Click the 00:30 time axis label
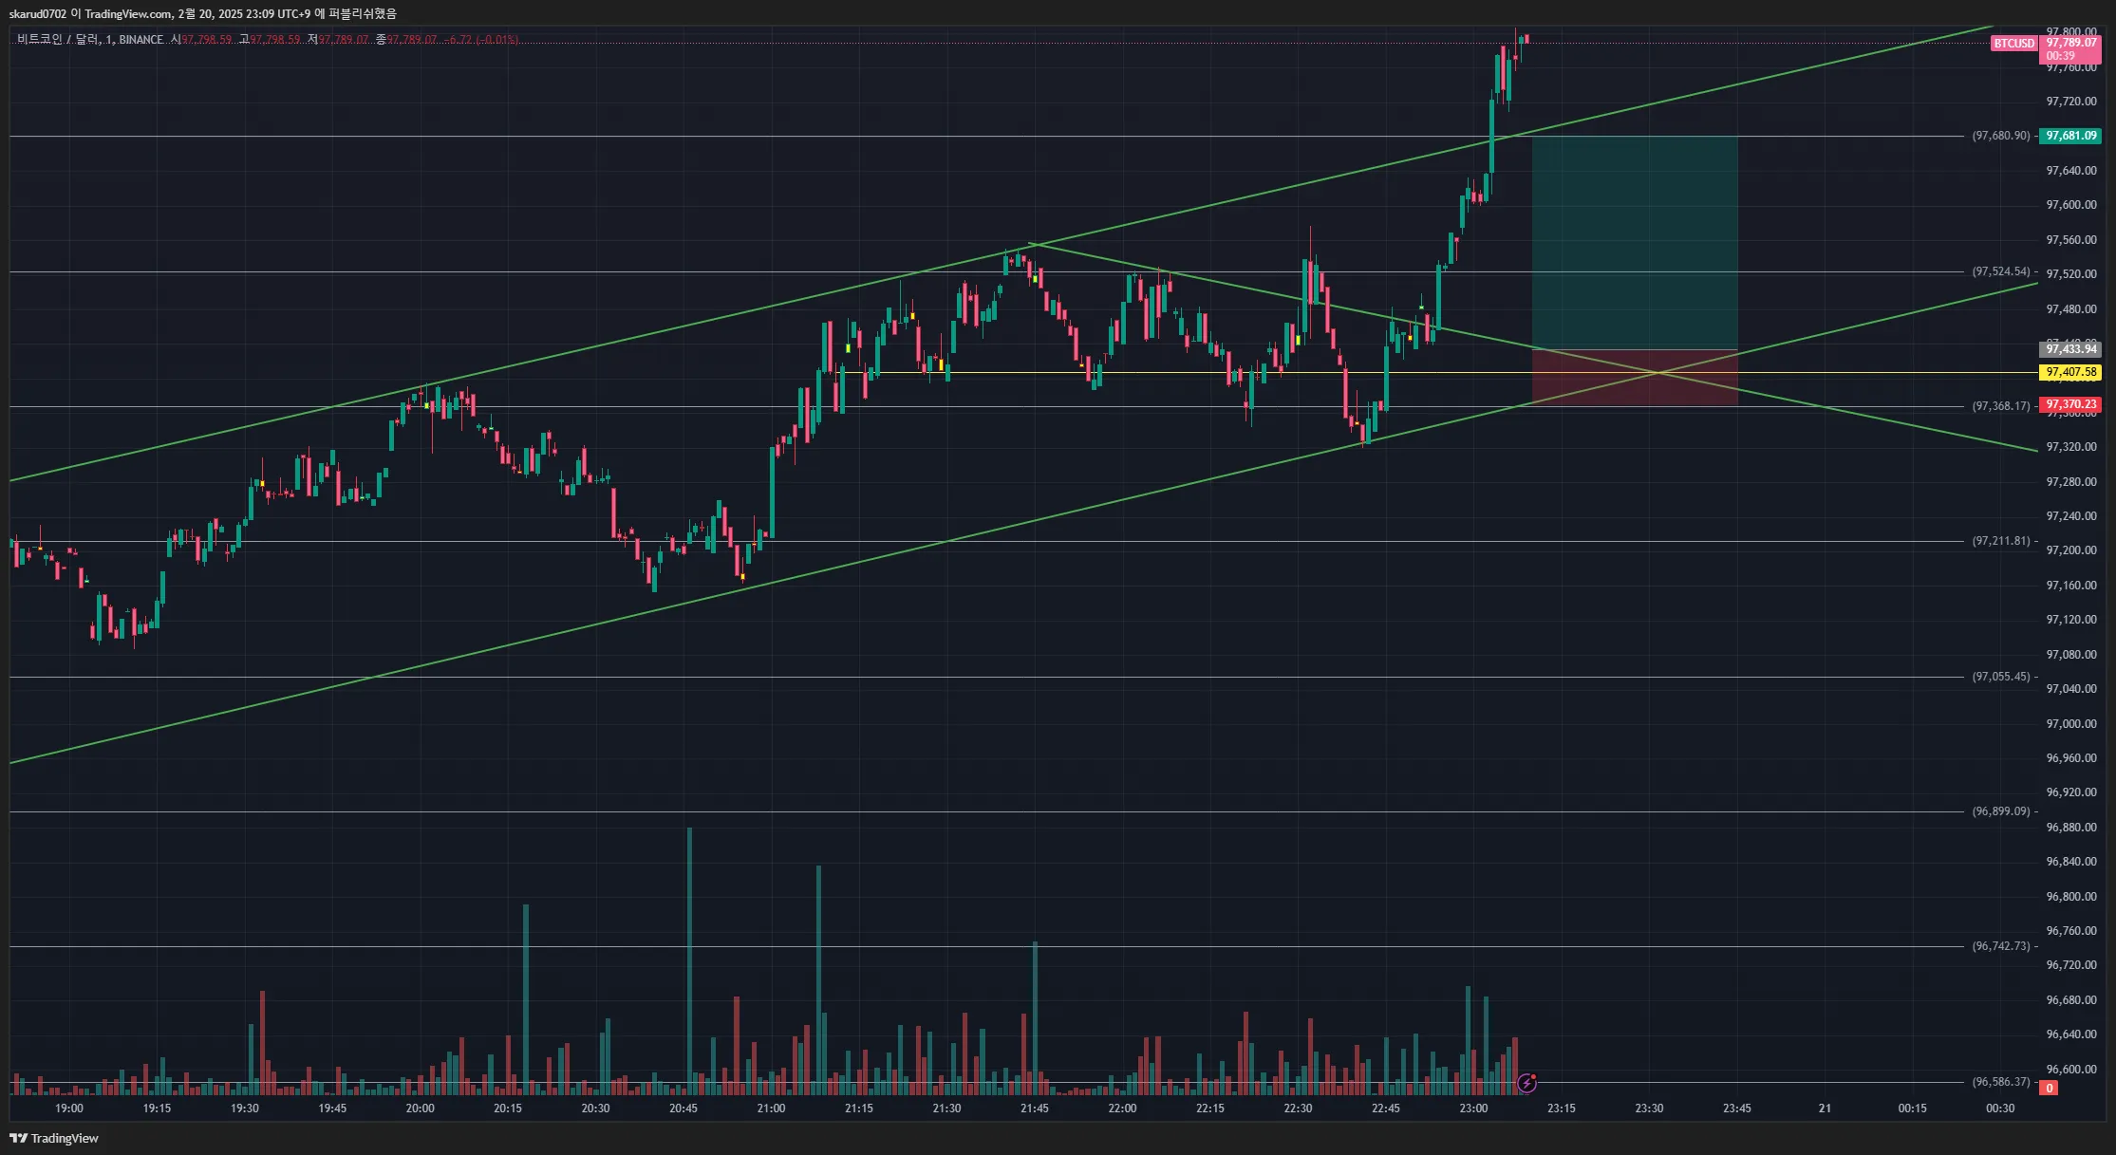This screenshot has height=1155, width=2116. [x=2000, y=1108]
